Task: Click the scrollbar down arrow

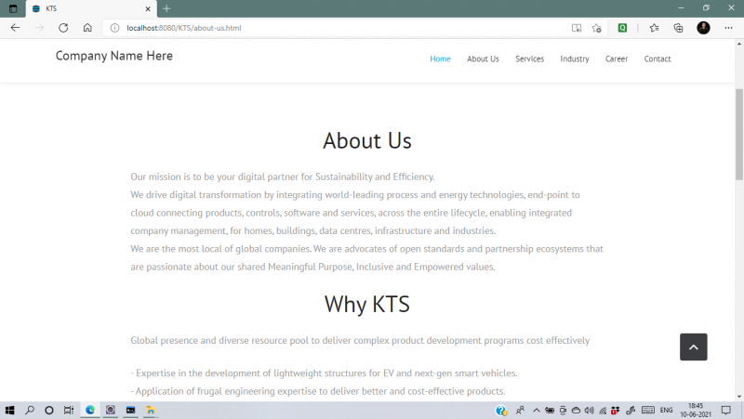Action: click(x=738, y=397)
